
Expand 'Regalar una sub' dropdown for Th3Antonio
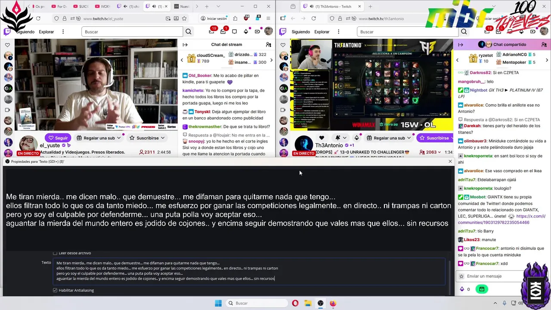pos(408,138)
